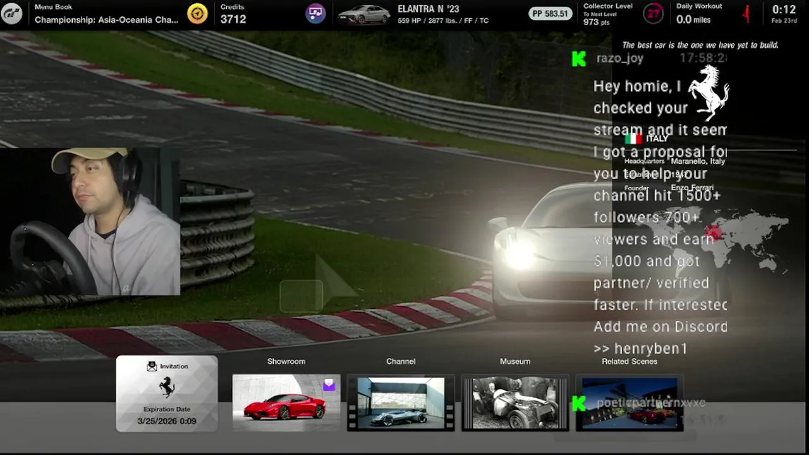Select the Ferrari quote about best car
Image resolution: width=809 pixels, height=455 pixels.
(x=700, y=45)
